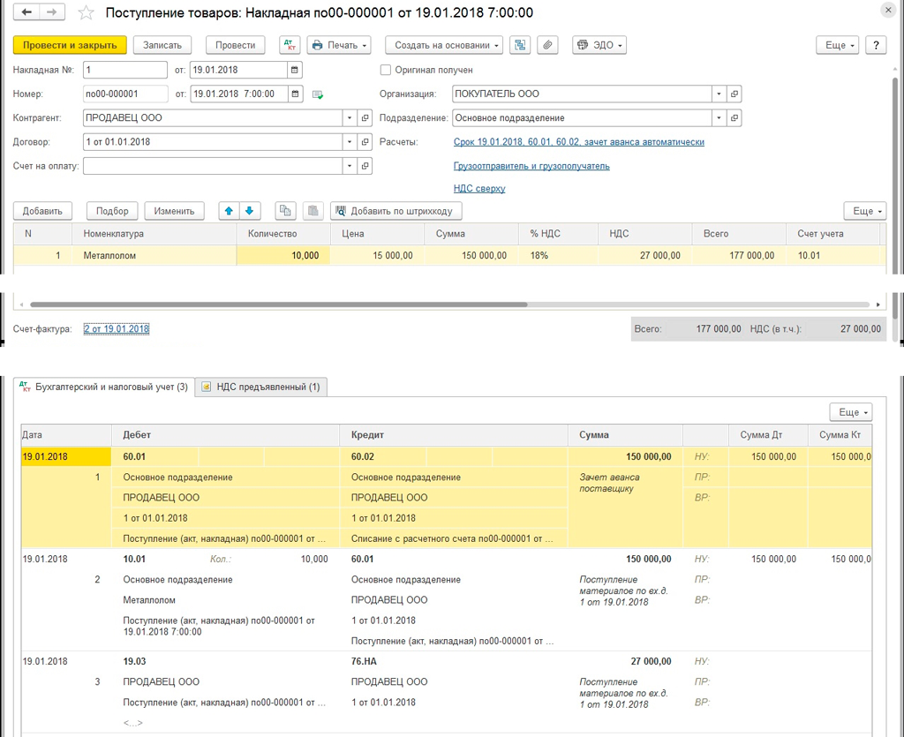Open Грузоотправитель и грузополучатель link
Image resolution: width=904 pixels, height=737 pixels.
point(531,166)
